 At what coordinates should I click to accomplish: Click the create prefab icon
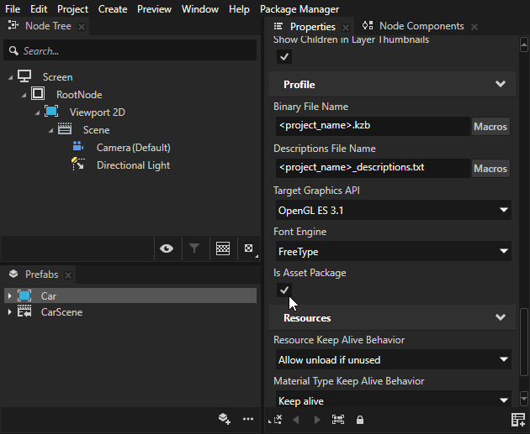click(225, 419)
